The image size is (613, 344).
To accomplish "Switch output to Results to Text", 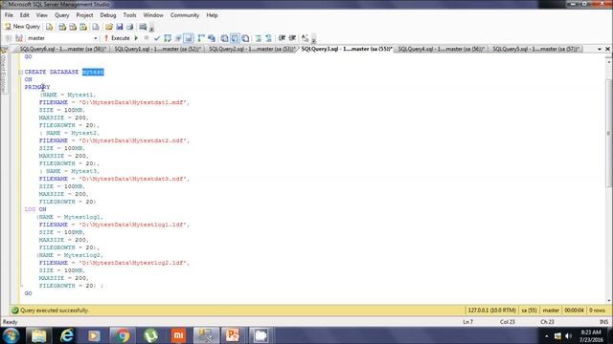I will click(x=224, y=38).
